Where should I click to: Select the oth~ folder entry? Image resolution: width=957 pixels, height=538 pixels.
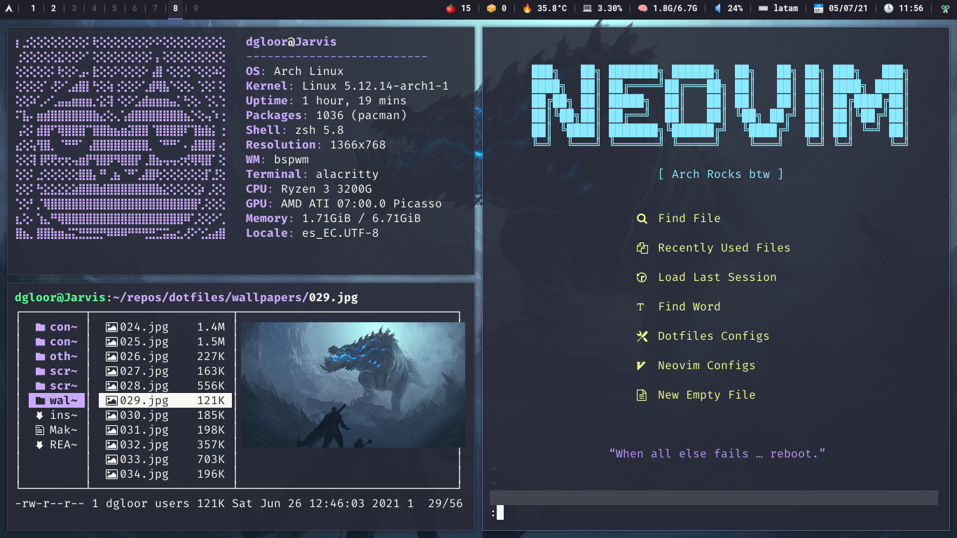[x=57, y=357]
